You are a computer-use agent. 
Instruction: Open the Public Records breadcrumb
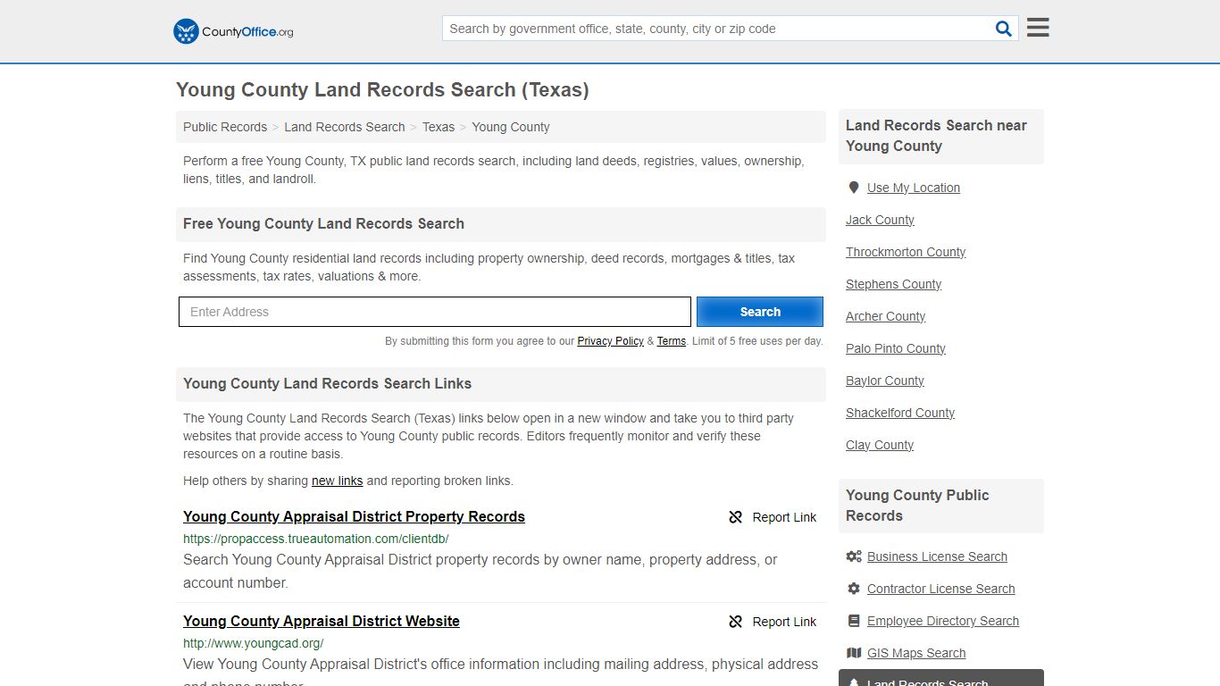(x=225, y=127)
